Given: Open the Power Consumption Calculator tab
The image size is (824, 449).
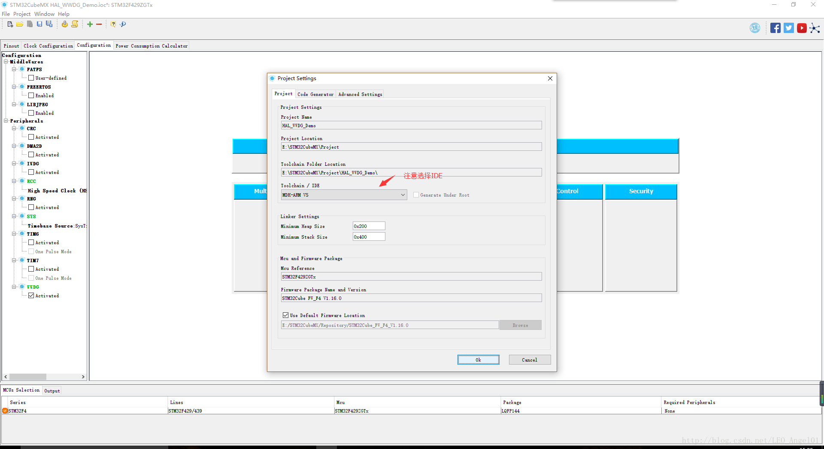Looking at the screenshot, I should 151,46.
